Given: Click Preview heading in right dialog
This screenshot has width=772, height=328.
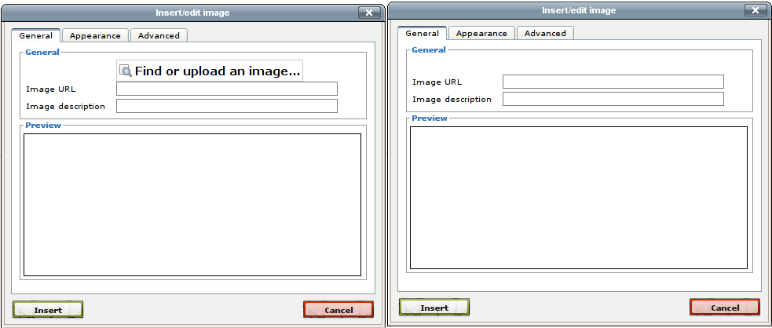Looking at the screenshot, I should pos(430,118).
